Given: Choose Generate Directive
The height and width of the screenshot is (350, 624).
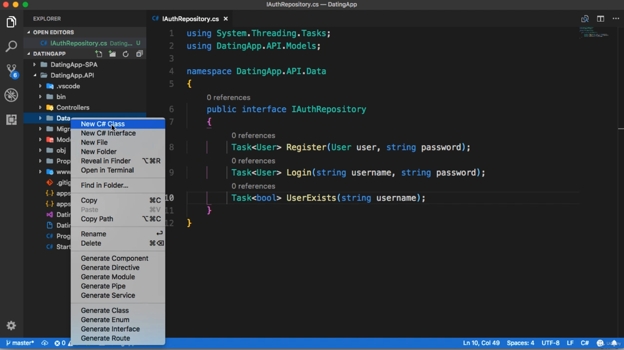Looking at the screenshot, I should tap(118, 268).
